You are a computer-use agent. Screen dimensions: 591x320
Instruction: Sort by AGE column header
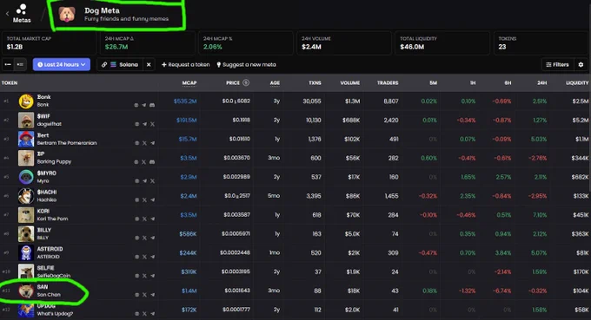tap(275, 83)
